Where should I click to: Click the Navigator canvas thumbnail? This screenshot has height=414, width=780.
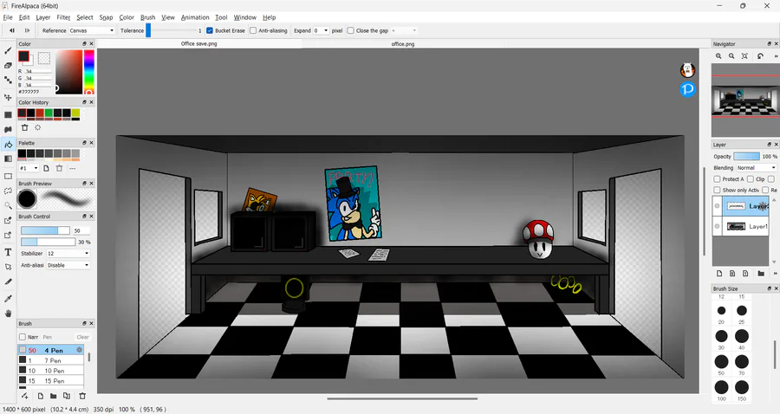pyautogui.click(x=744, y=100)
